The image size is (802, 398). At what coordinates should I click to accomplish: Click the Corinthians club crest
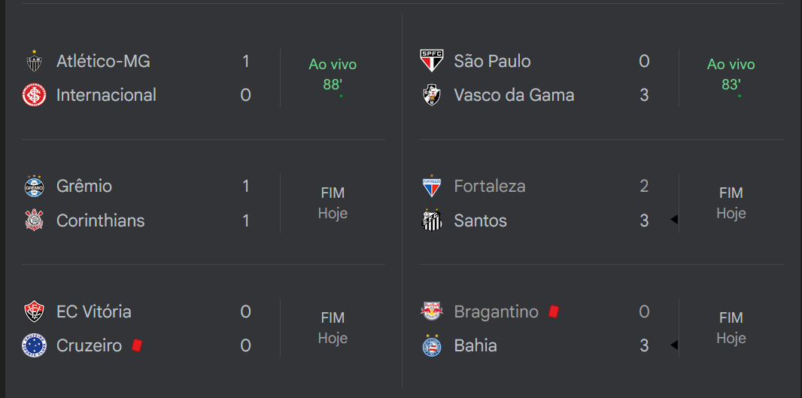pyautogui.click(x=35, y=220)
